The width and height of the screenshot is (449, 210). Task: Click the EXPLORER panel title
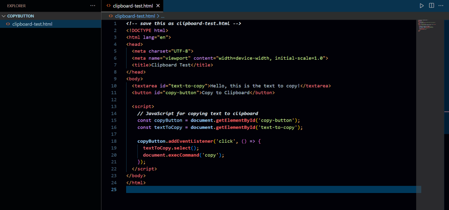(x=16, y=6)
